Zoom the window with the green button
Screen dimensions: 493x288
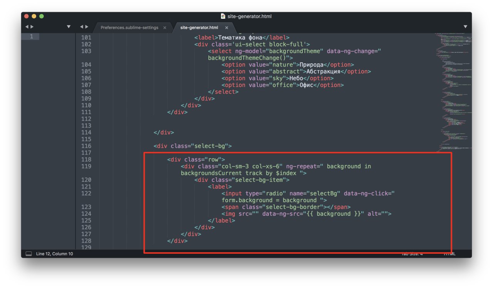(42, 16)
